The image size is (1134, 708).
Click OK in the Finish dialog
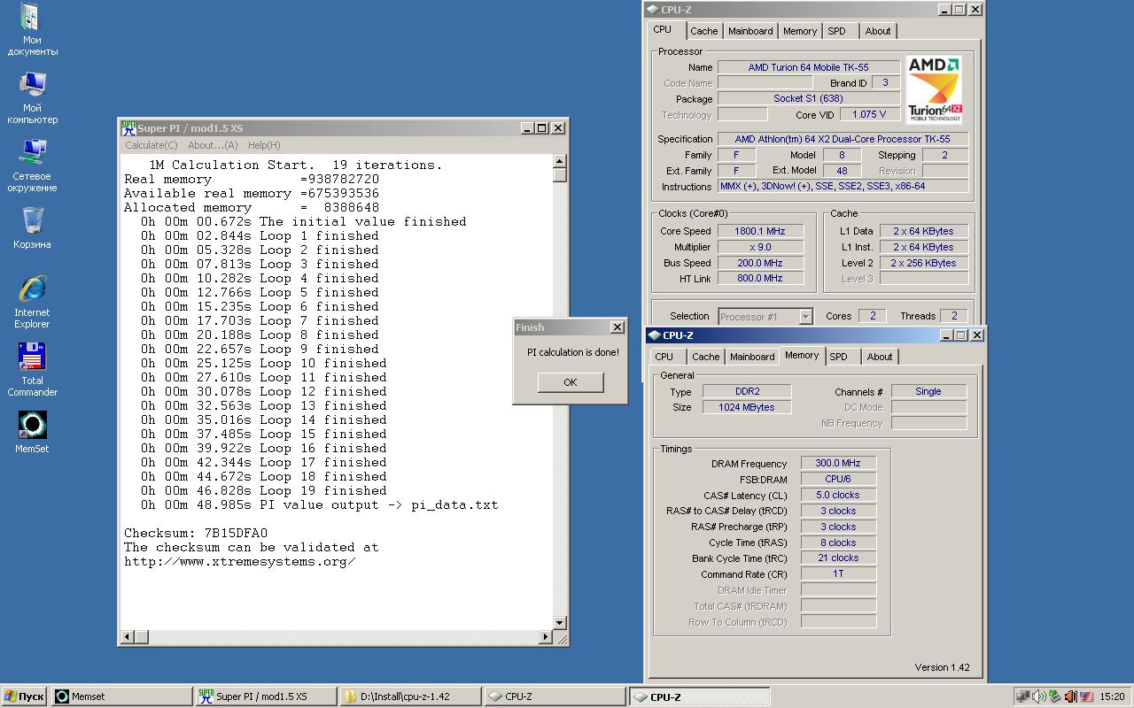tap(570, 382)
